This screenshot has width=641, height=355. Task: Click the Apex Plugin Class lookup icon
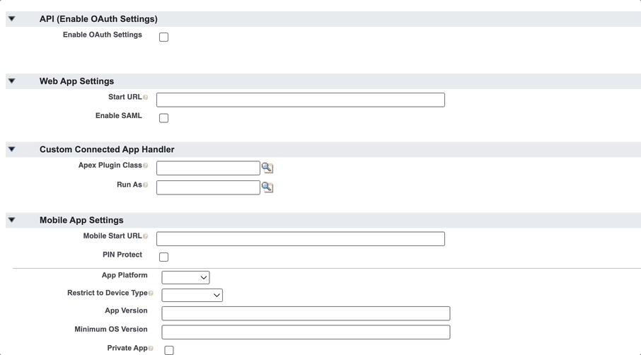click(267, 168)
